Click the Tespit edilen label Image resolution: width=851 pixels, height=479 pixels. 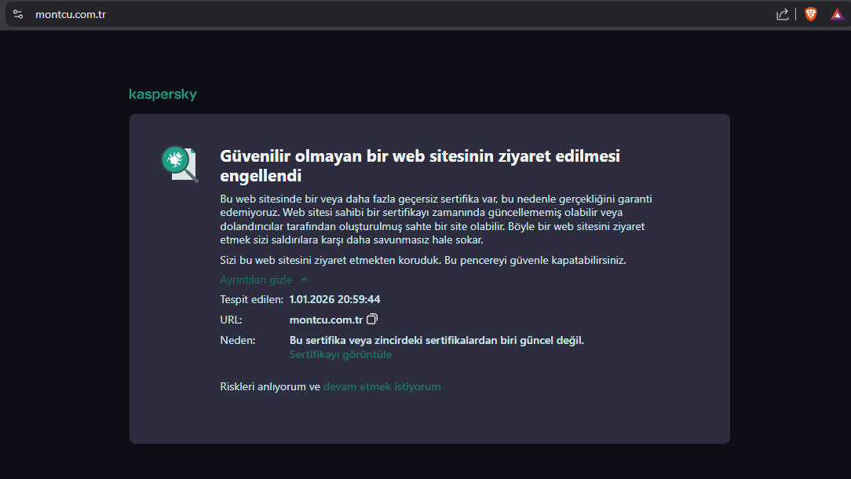(251, 299)
